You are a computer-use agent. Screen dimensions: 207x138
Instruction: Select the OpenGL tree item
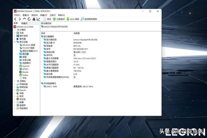(x=25, y=66)
